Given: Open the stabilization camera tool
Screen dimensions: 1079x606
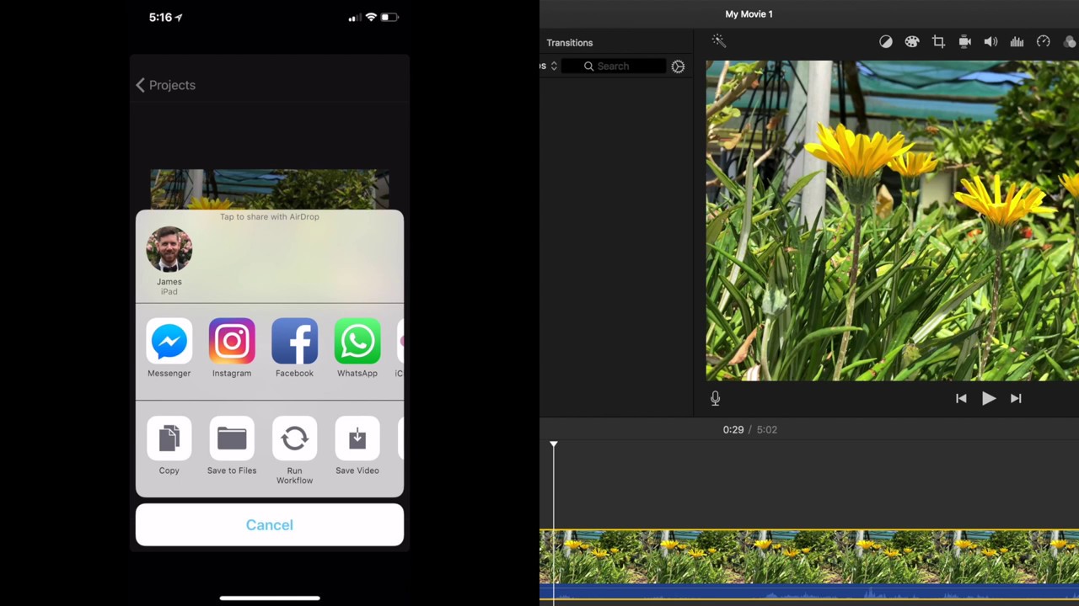Looking at the screenshot, I should (x=965, y=41).
